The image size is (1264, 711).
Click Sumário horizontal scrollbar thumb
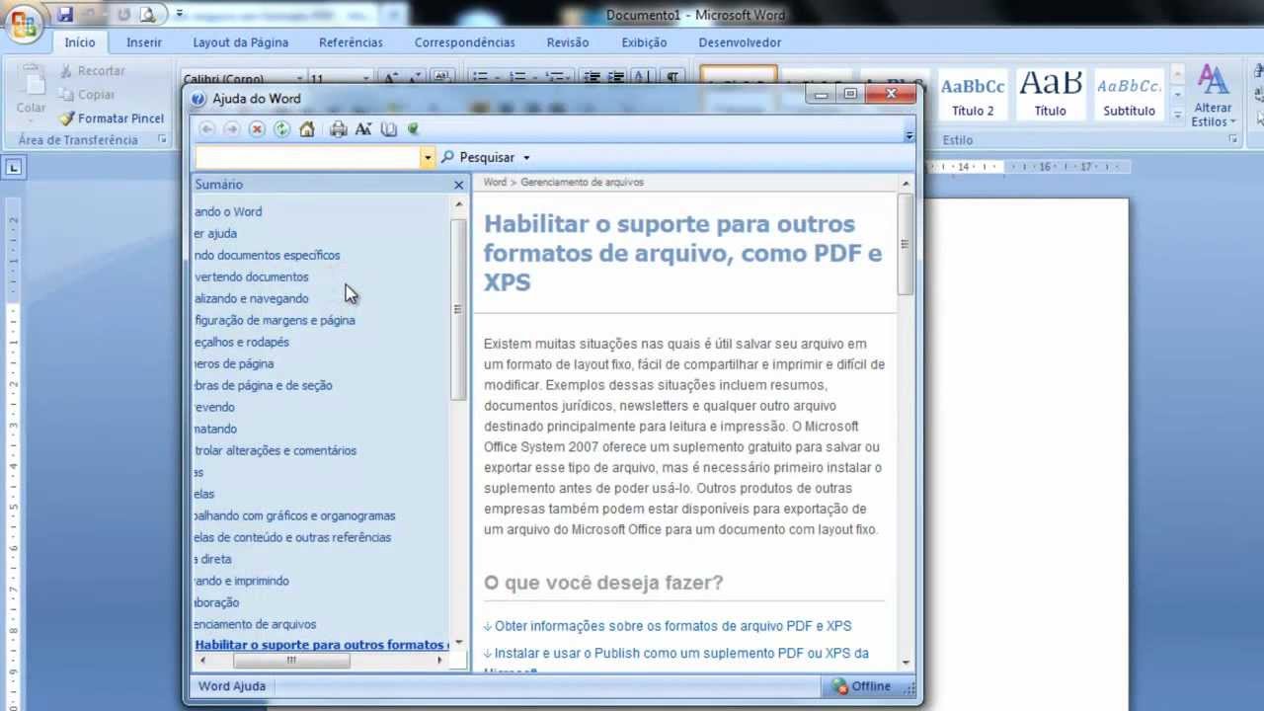(291, 660)
